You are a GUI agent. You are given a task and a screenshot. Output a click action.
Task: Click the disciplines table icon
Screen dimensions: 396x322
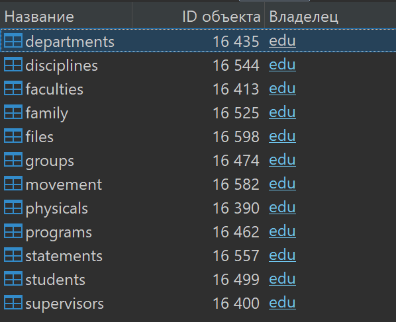pyautogui.click(x=13, y=64)
